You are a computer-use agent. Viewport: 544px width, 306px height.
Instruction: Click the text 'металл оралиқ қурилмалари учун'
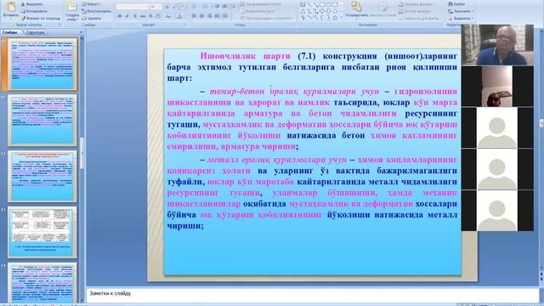click(277, 160)
